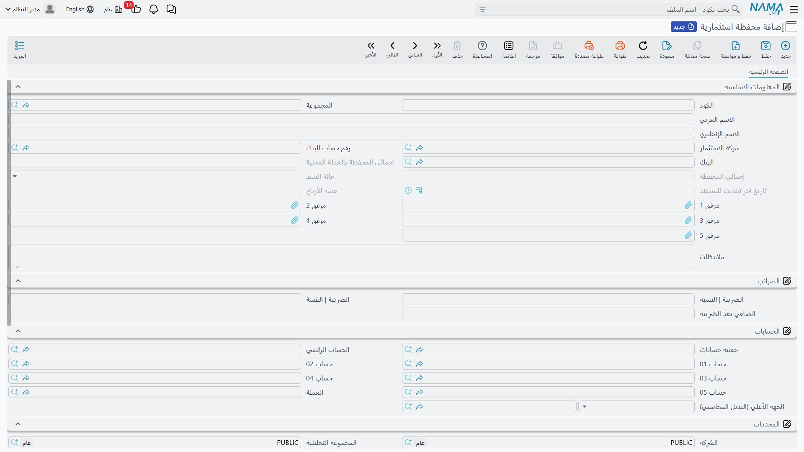Viewport: 804px width, 452px height.
Task: Click الصافي بعد الضريبة input field
Action: (548, 313)
